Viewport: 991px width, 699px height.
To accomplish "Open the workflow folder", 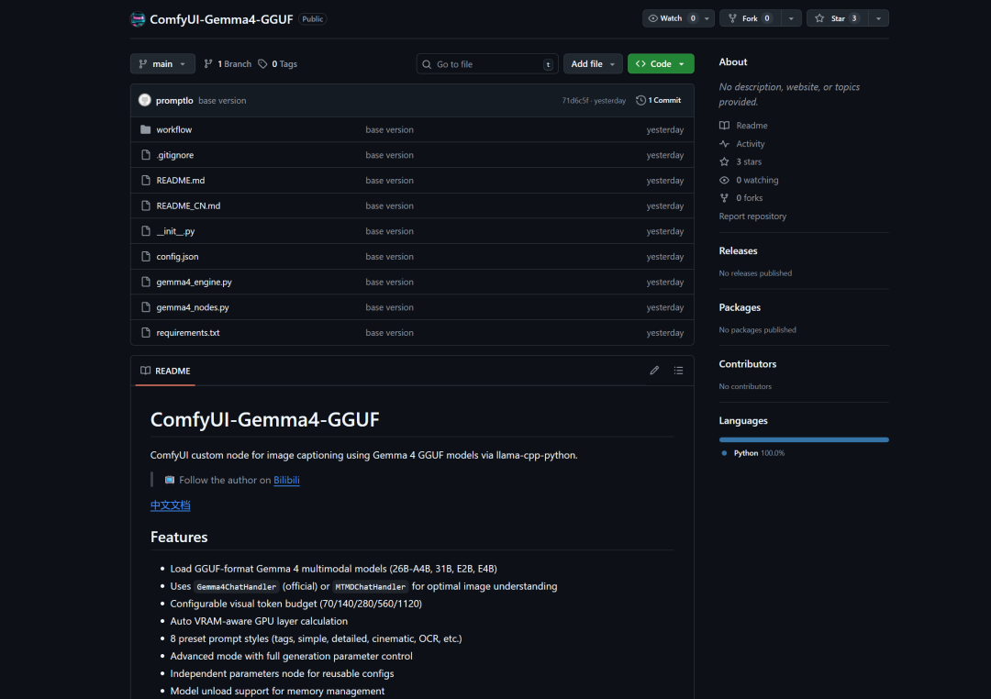I will tap(173, 129).
